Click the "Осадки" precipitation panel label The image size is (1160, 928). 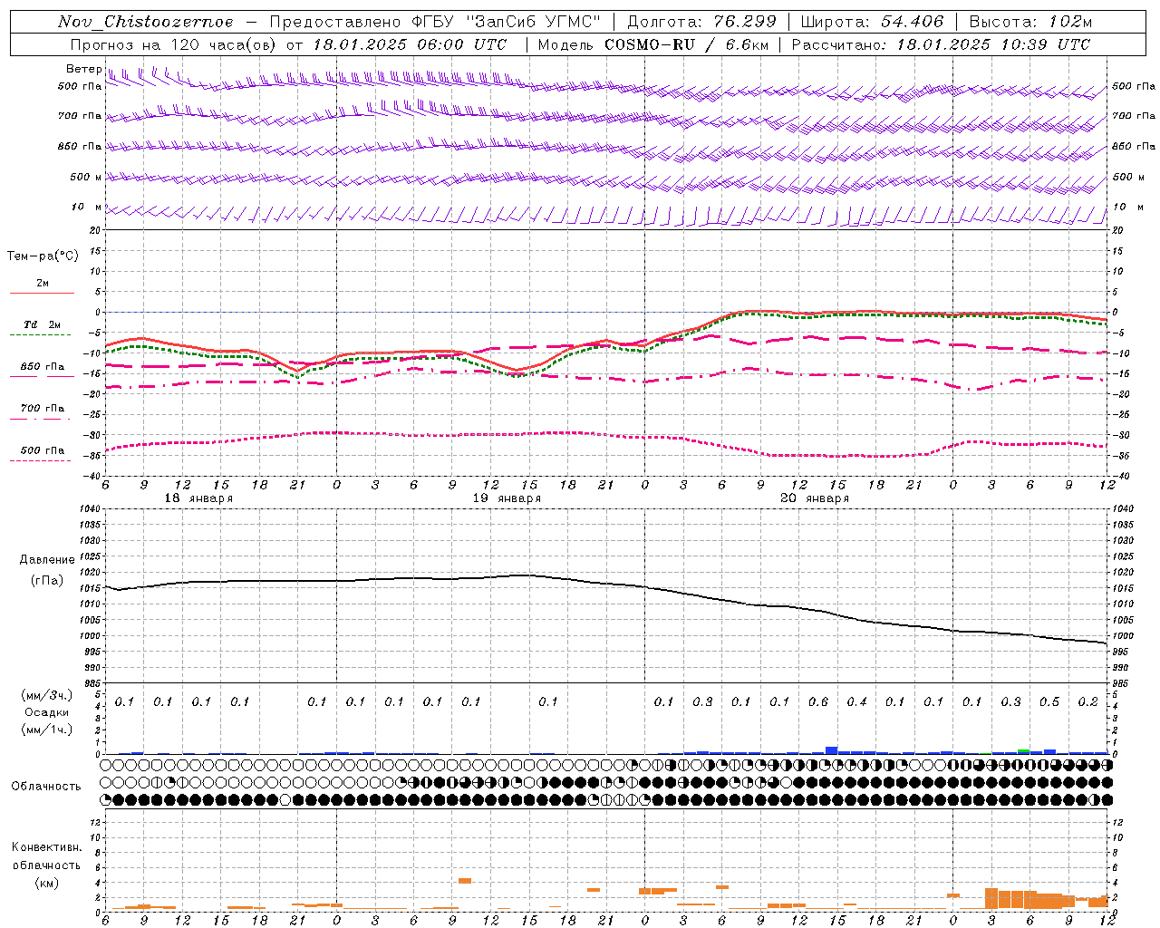(x=47, y=712)
